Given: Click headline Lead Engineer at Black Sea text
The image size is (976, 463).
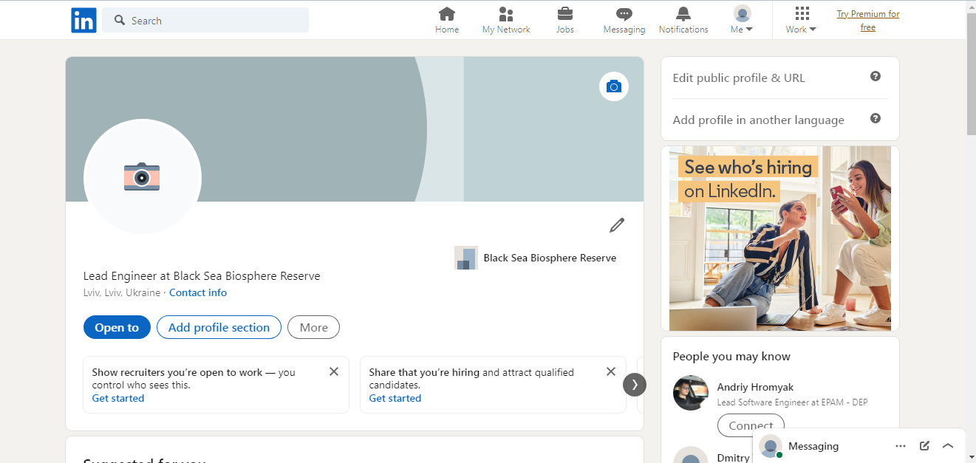Looking at the screenshot, I should point(202,276).
